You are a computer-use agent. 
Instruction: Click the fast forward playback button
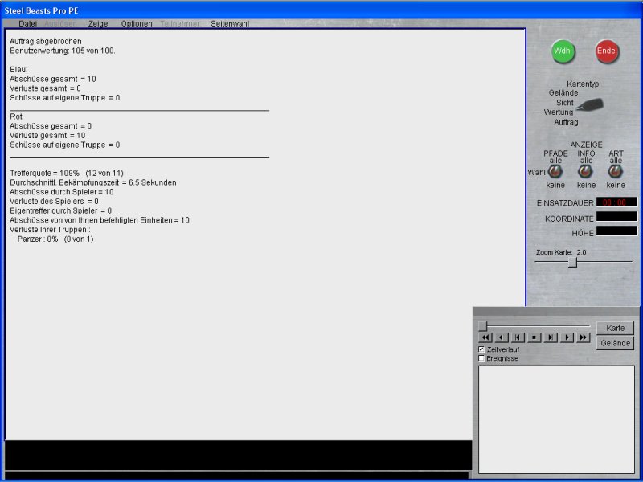point(584,337)
